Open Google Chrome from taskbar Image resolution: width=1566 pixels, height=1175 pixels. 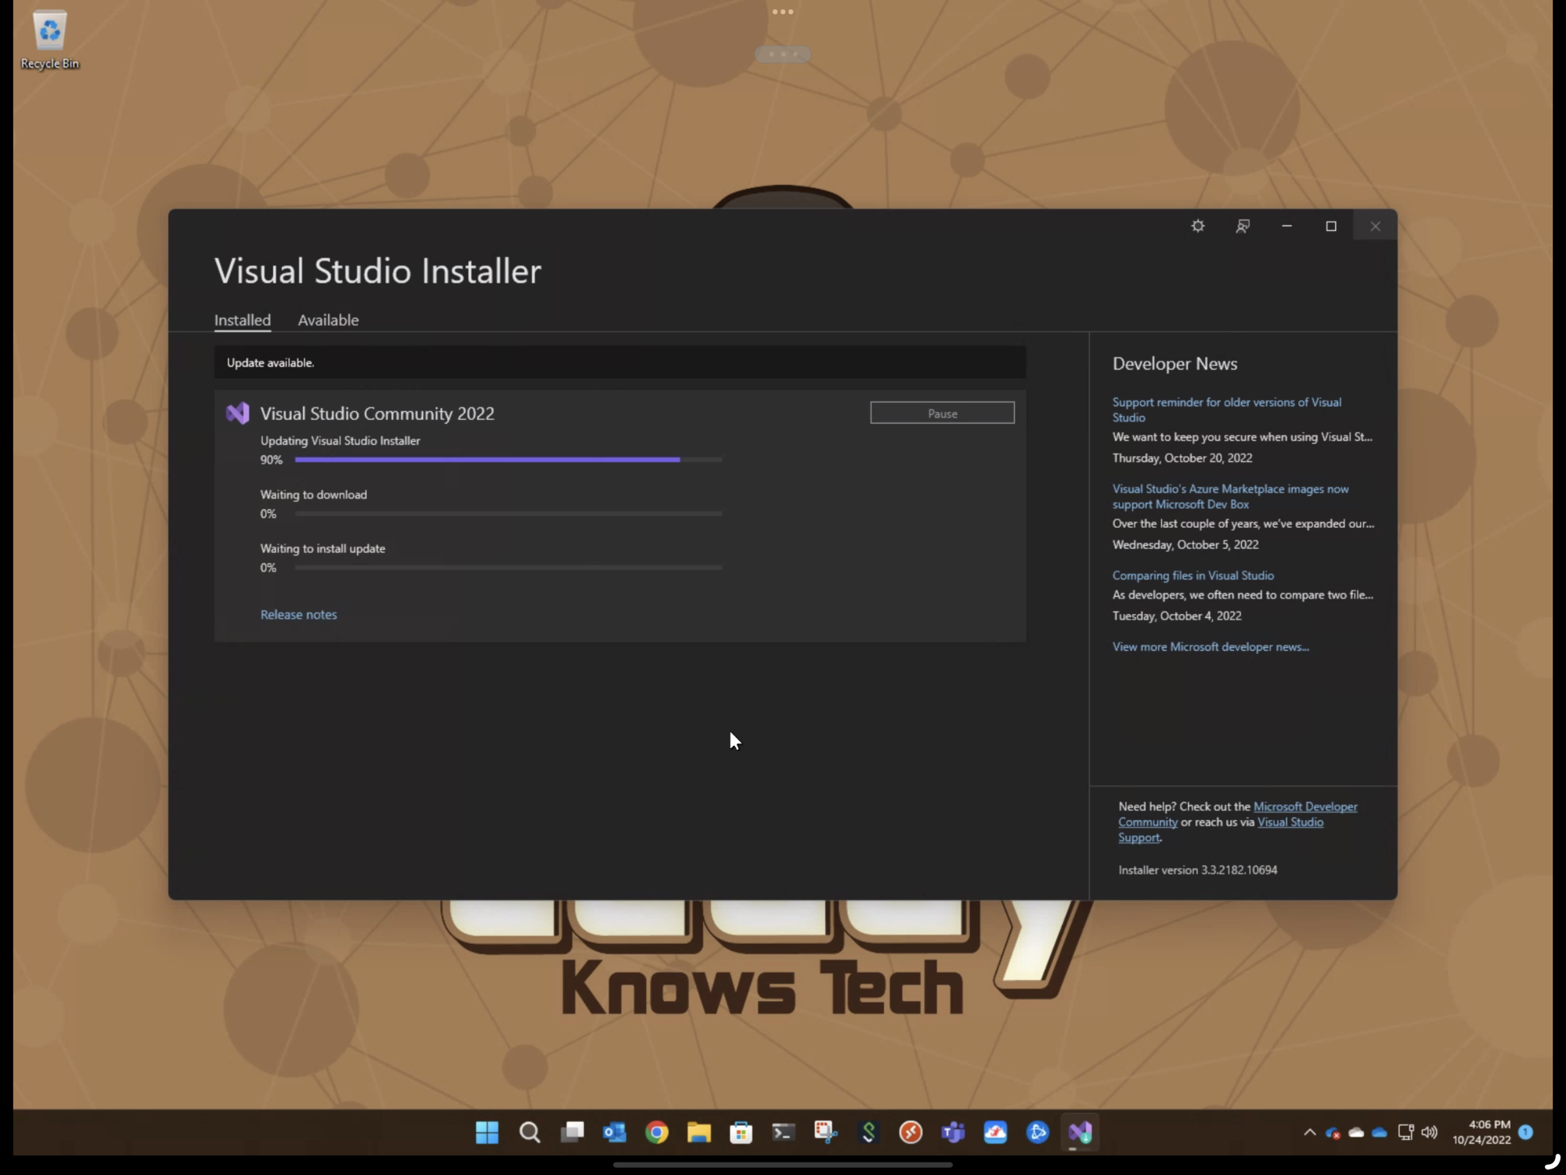657,1132
